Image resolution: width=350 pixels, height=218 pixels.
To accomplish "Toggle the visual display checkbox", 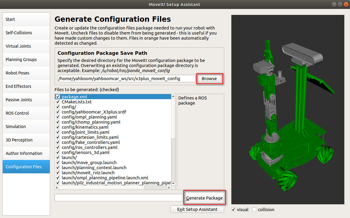I will [x=233, y=210].
